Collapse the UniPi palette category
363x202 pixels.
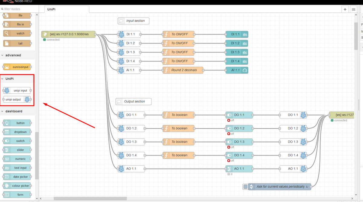click(17, 79)
